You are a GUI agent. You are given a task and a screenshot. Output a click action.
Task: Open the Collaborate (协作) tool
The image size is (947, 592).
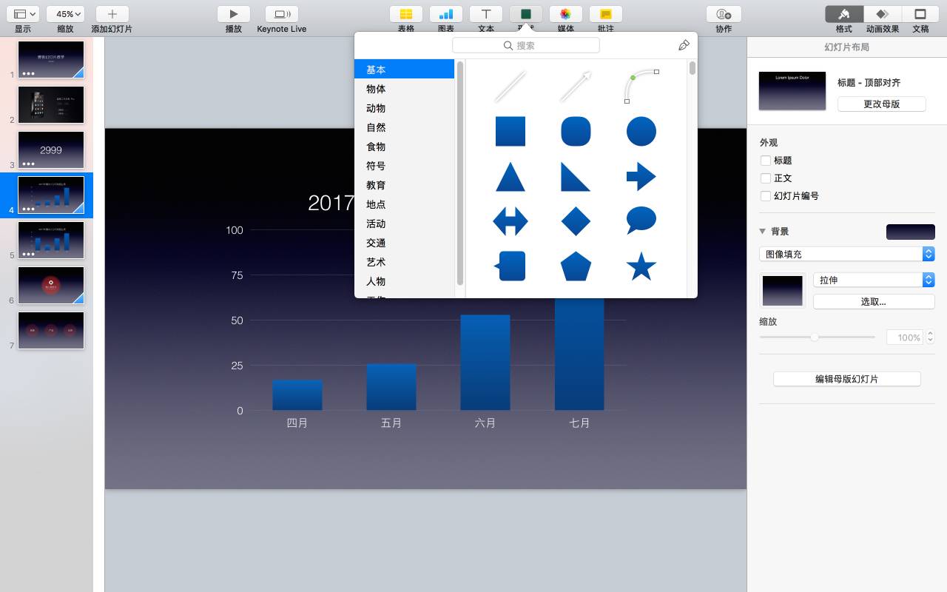point(724,14)
